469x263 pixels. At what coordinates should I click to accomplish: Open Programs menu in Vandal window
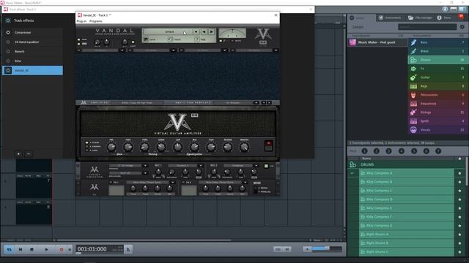point(96,21)
